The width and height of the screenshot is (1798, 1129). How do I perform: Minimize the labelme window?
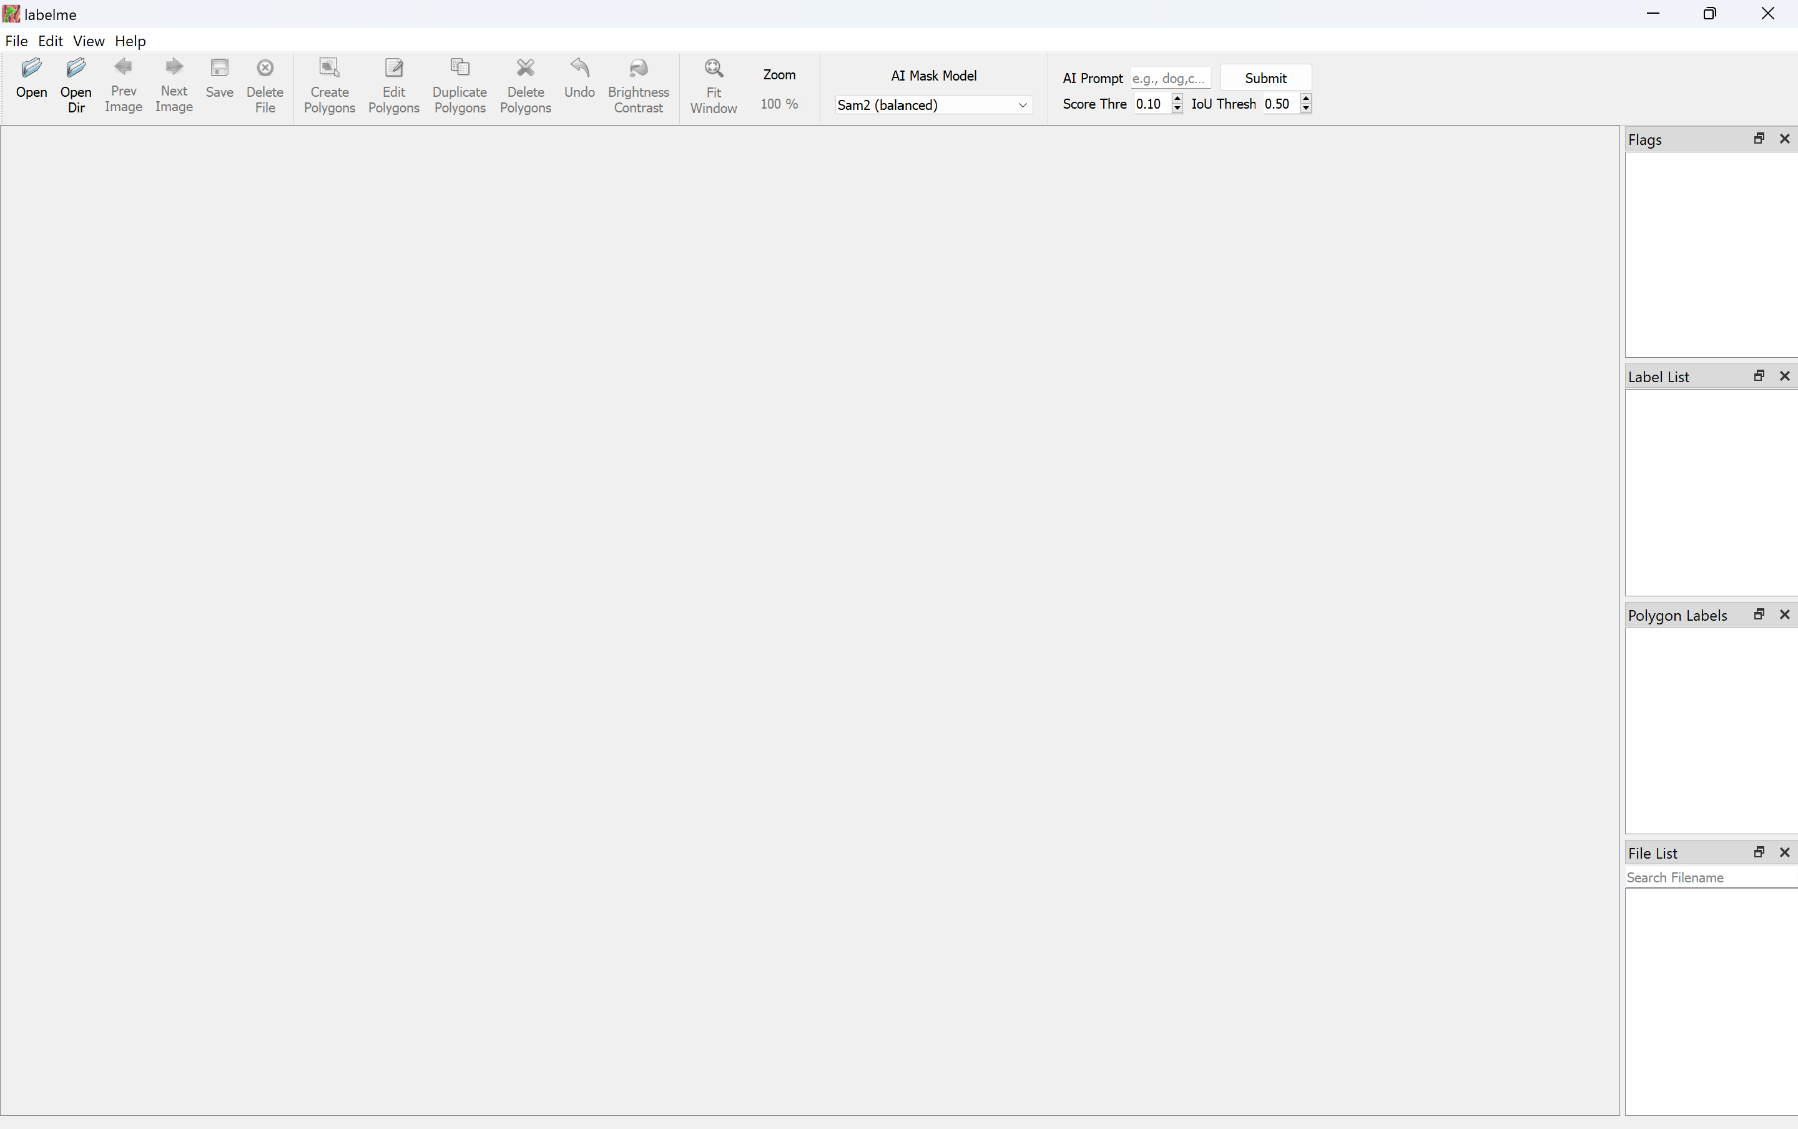point(1653,14)
